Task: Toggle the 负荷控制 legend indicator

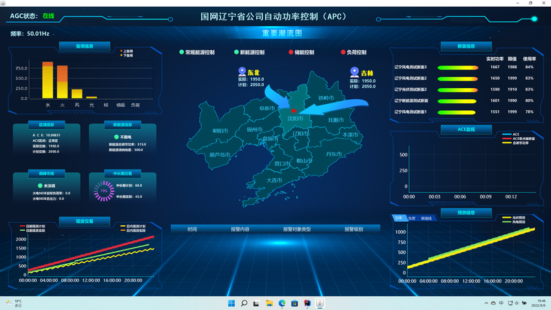Action: 343,52
